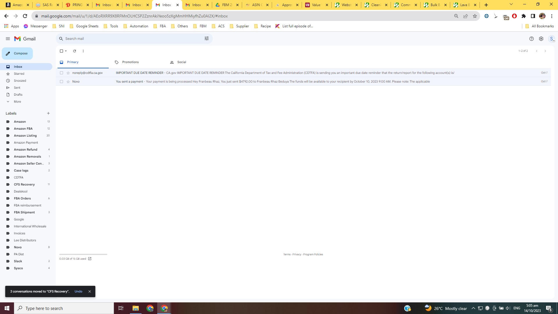Create a new label plus icon
This screenshot has height=314, width=558.
pyautogui.click(x=48, y=113)
